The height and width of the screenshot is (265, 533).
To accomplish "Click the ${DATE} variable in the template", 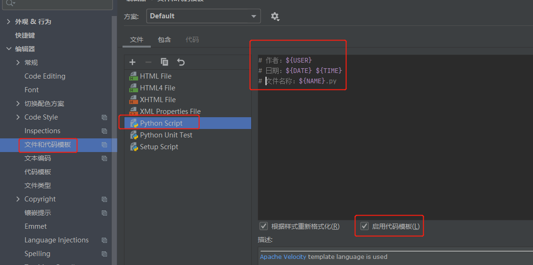I will coord(299,71).
